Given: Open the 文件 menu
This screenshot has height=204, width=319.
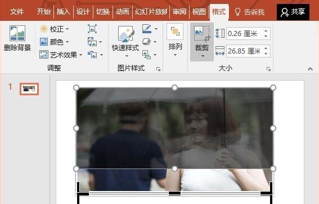Looking at the screenshot, I should coord(17,12).
